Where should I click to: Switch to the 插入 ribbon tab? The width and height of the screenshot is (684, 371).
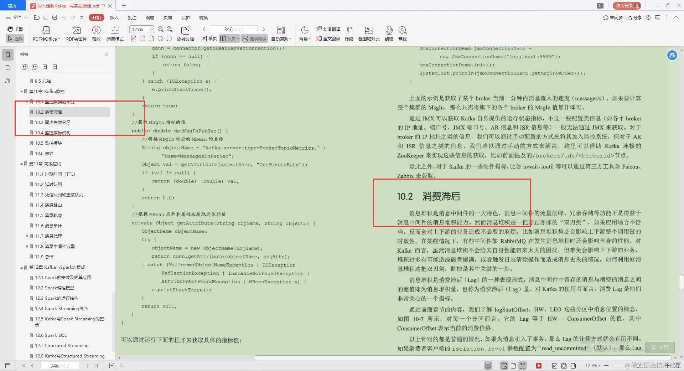click(x=114, y=17)
